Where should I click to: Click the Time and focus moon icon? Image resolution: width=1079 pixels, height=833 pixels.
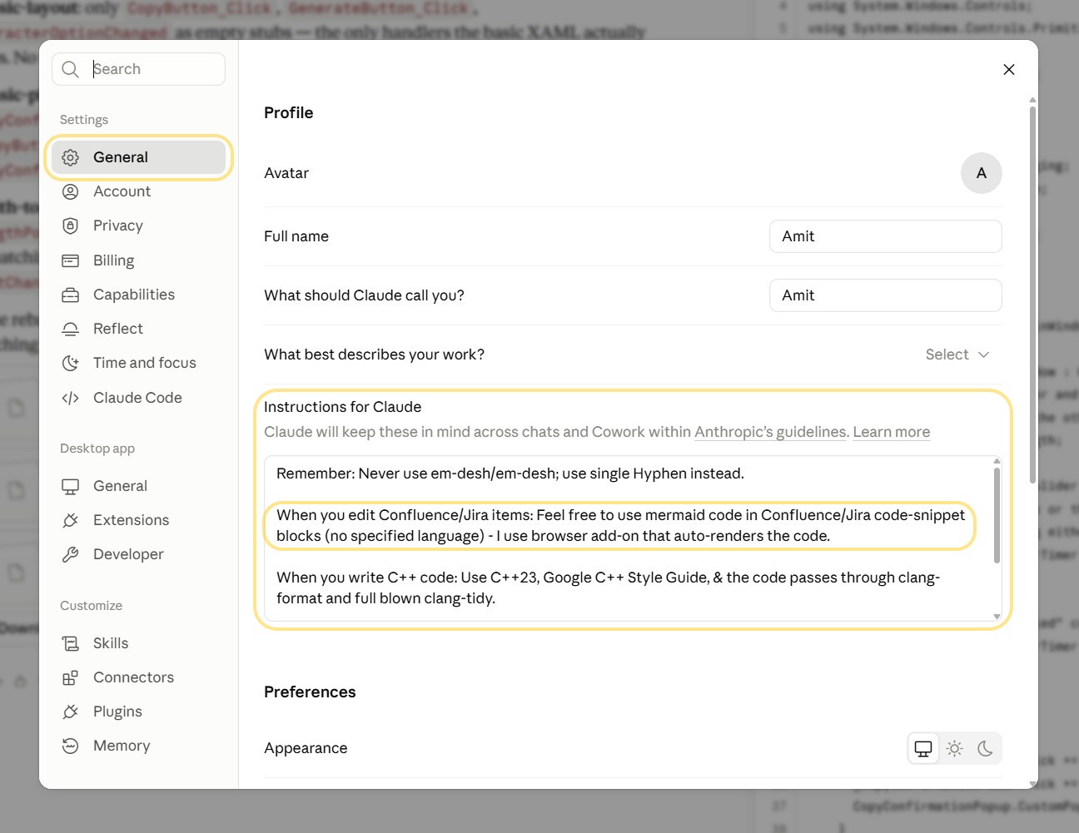[71, 363]
